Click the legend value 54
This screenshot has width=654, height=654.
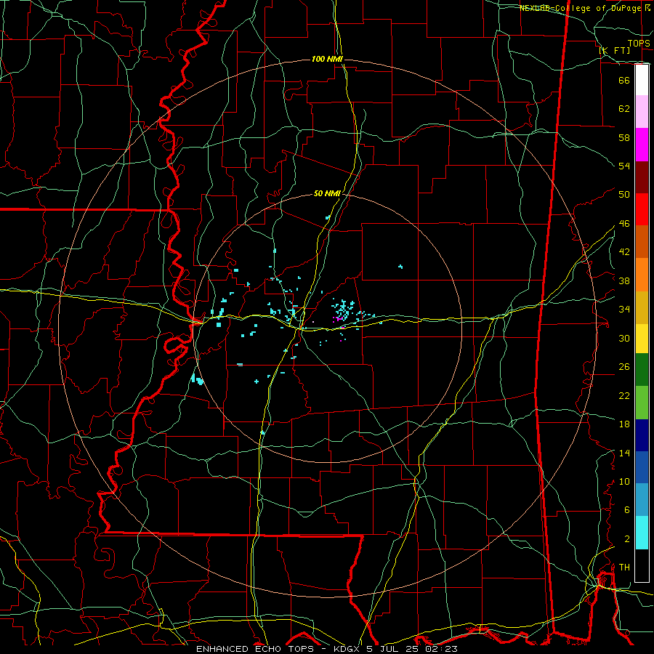pyautogui.click(x=624, y=166)
